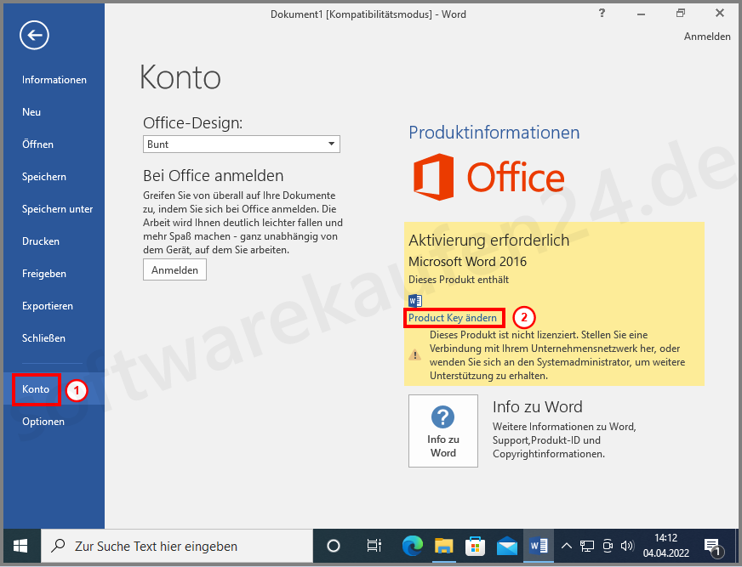The image size is (742, 567).
Task: Open the Mail app from the taskbar
Action: pyautogui.click(x=506, y=547)
